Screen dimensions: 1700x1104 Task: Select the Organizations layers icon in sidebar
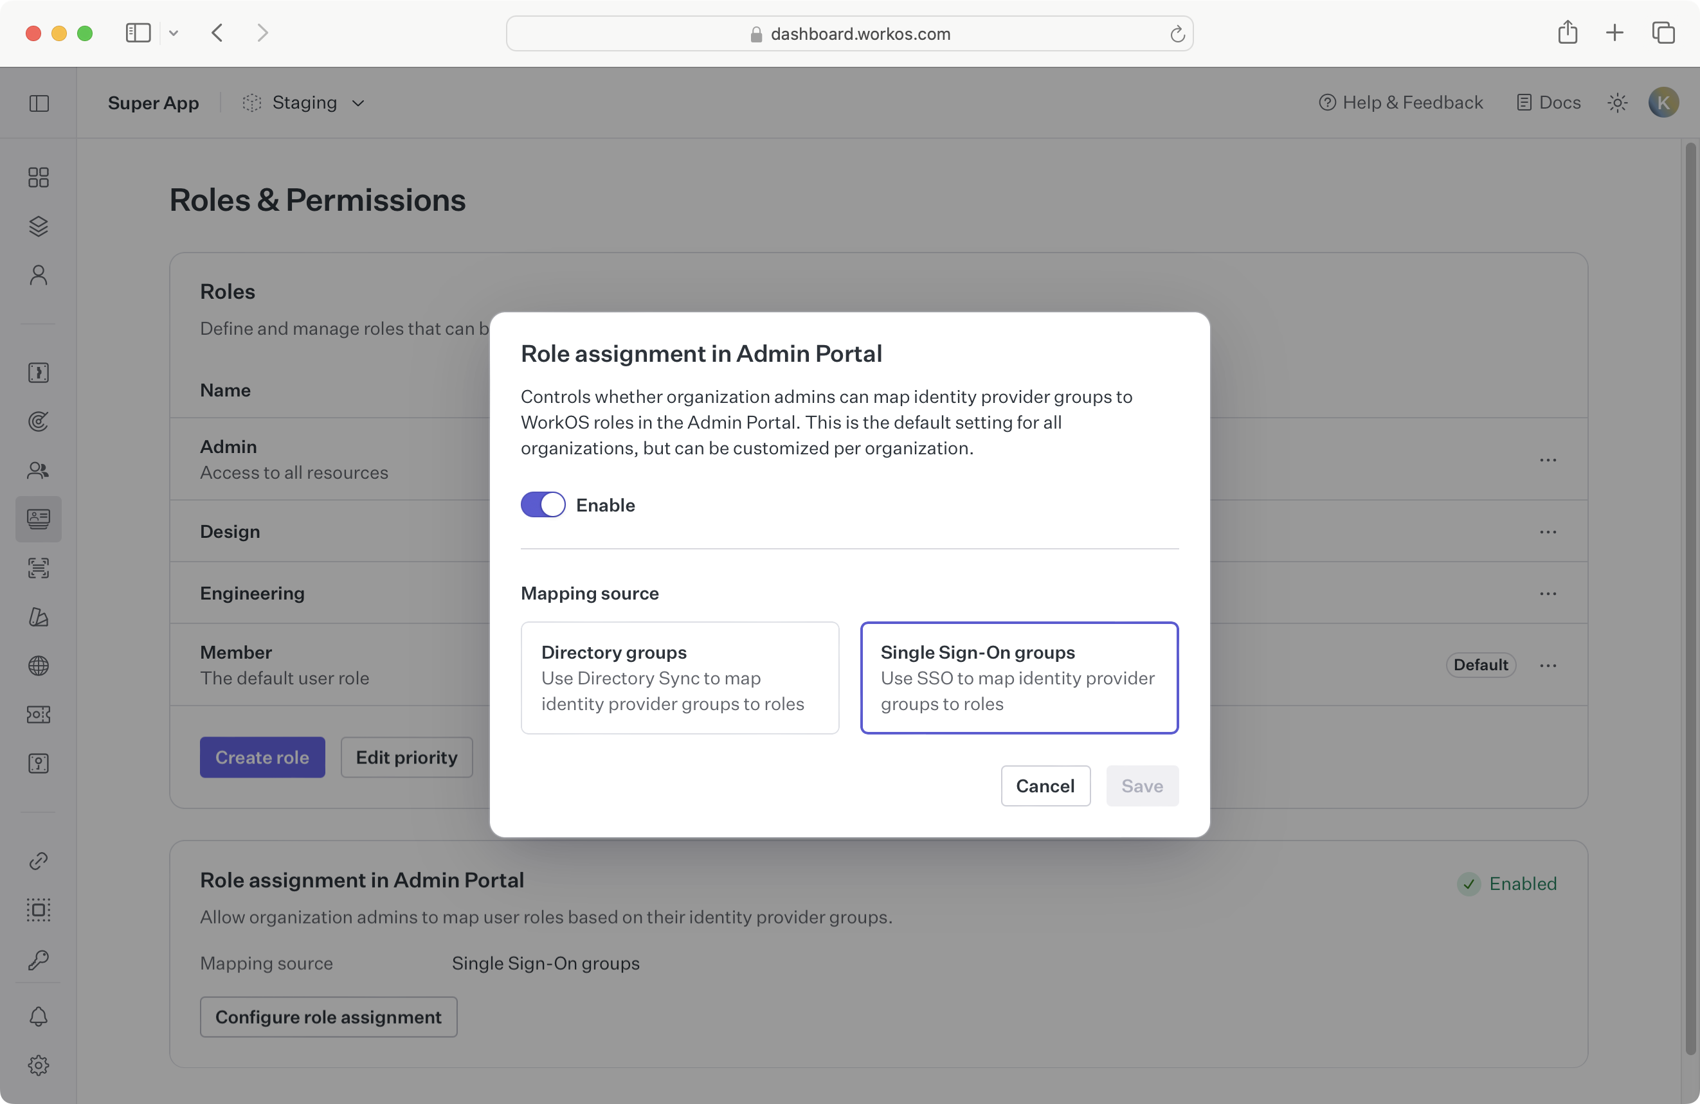pyautogui.click(x=38, y=226)
